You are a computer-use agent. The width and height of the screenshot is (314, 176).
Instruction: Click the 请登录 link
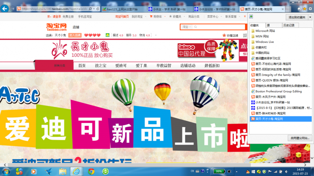click(x=57, y=16)
